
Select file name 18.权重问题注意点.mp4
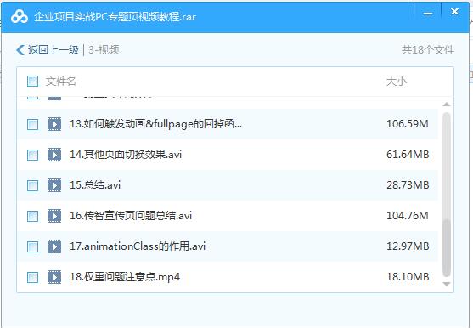[x=125, y=277]
